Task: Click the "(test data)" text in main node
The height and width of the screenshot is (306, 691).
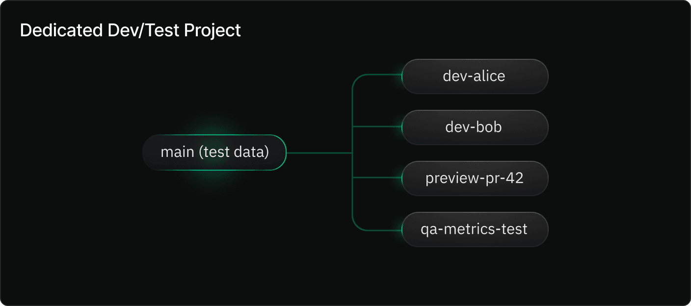Action: tap(234, 153)
